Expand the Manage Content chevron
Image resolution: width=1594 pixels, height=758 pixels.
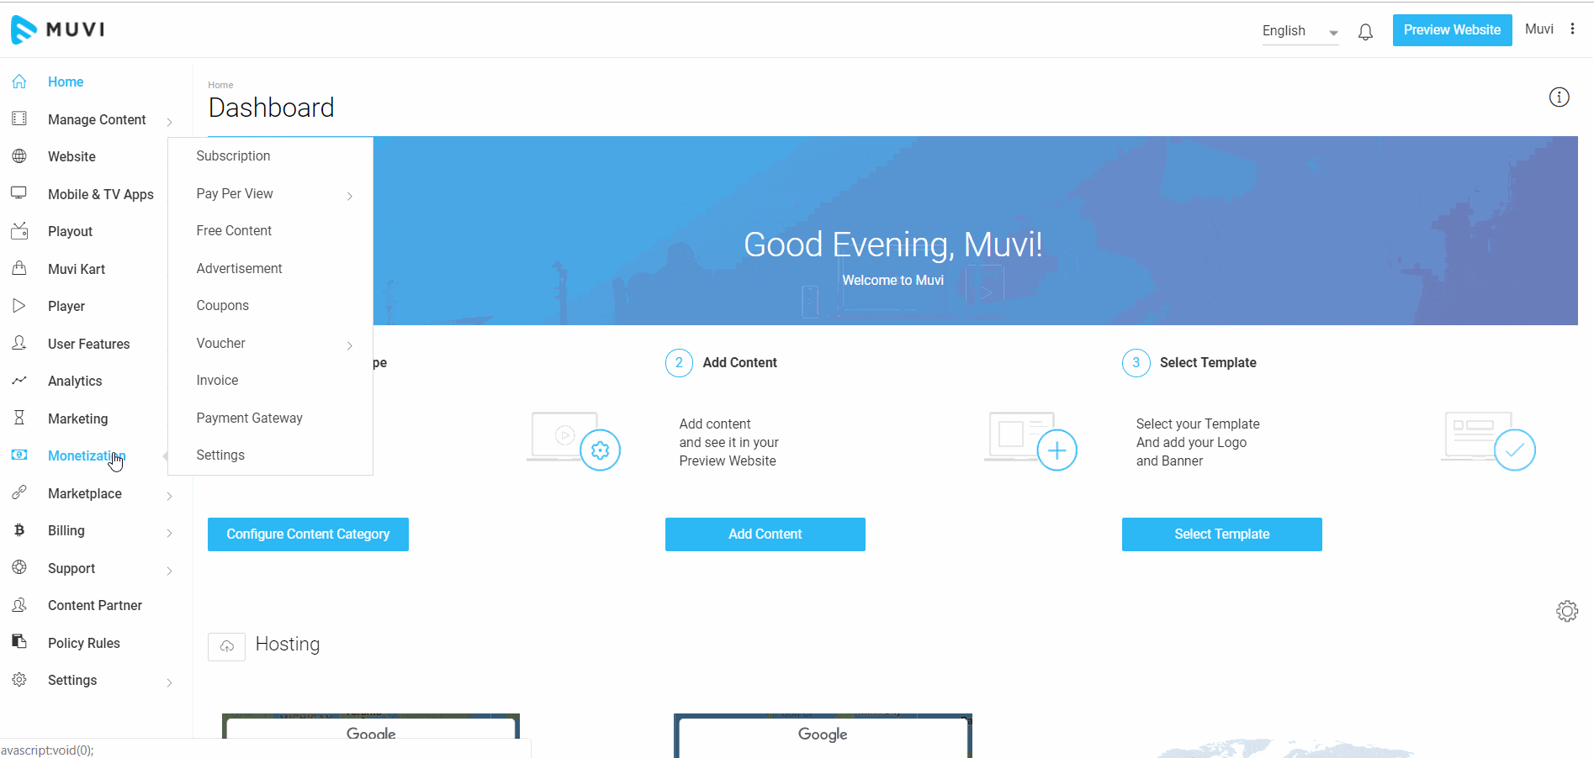pyautogui.click(x=169, y=122)
